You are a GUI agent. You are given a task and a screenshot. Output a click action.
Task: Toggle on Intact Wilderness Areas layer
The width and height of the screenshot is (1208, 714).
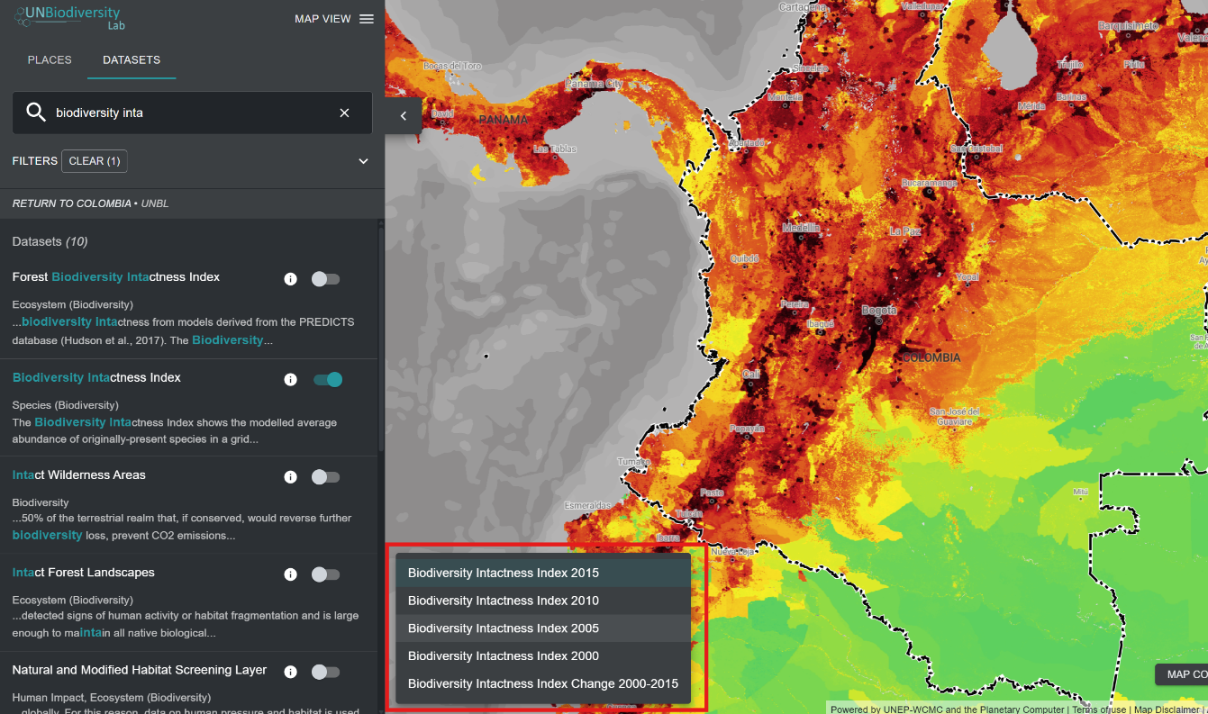[325, 477]
